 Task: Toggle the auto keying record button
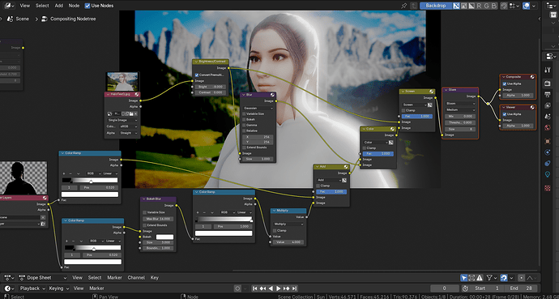pyautogui.click(x=237, y=288)
